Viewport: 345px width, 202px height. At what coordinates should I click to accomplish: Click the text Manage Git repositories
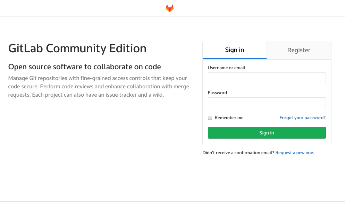37,78
